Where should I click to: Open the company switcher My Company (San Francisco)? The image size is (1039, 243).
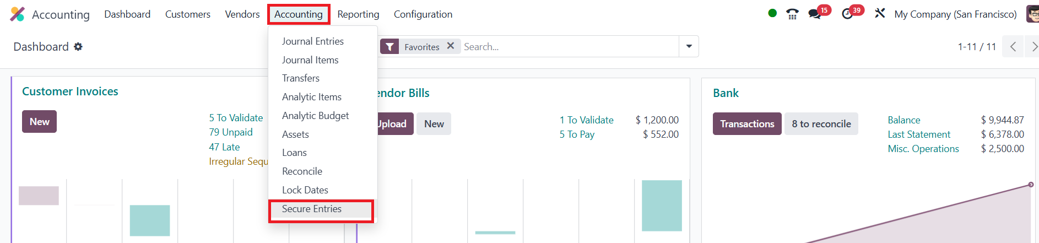tap(955, 14)
